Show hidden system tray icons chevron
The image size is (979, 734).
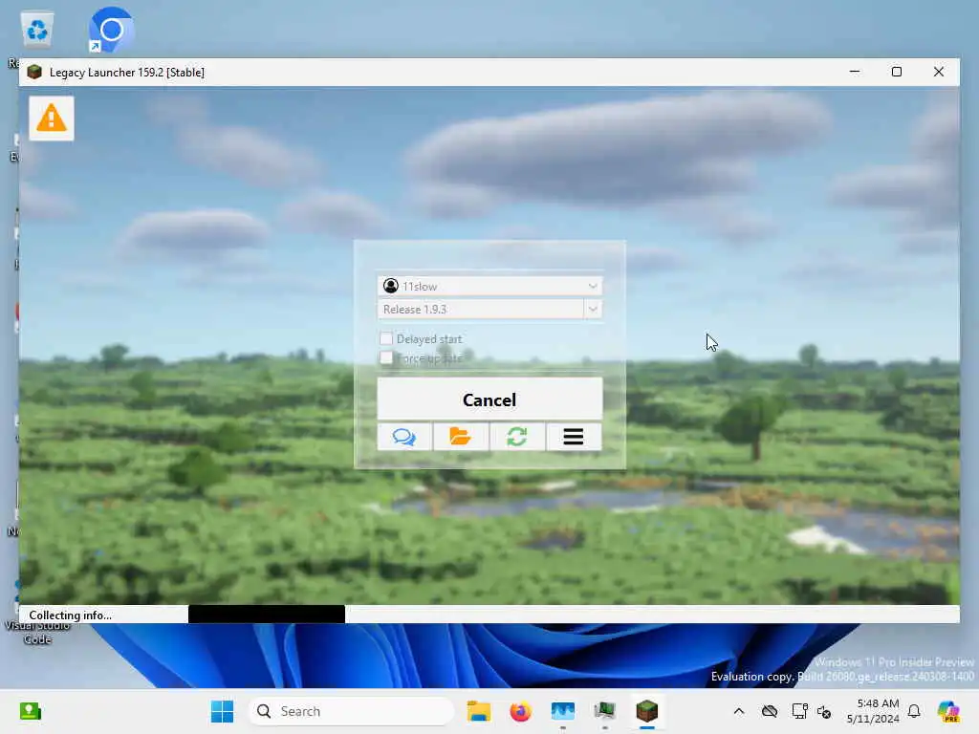(739, 711)
